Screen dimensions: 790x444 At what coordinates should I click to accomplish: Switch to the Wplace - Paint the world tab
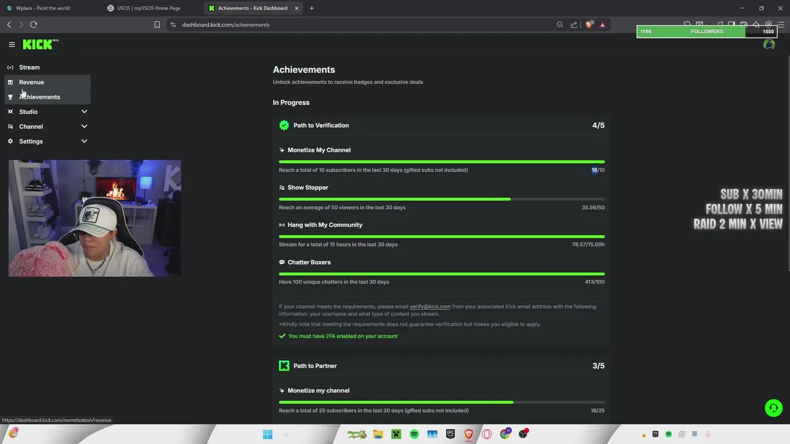pyautogui.click(x=49, y=8)
